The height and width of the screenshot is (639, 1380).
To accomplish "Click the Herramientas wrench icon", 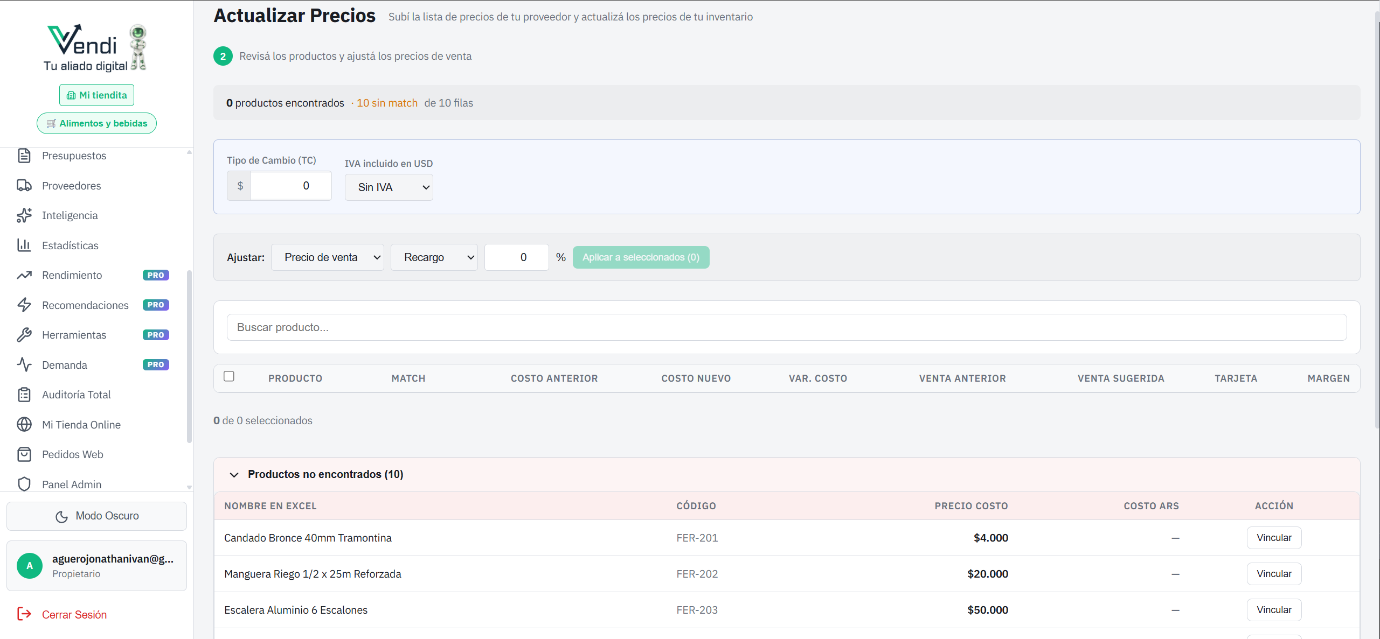I will tap(24, 335).
